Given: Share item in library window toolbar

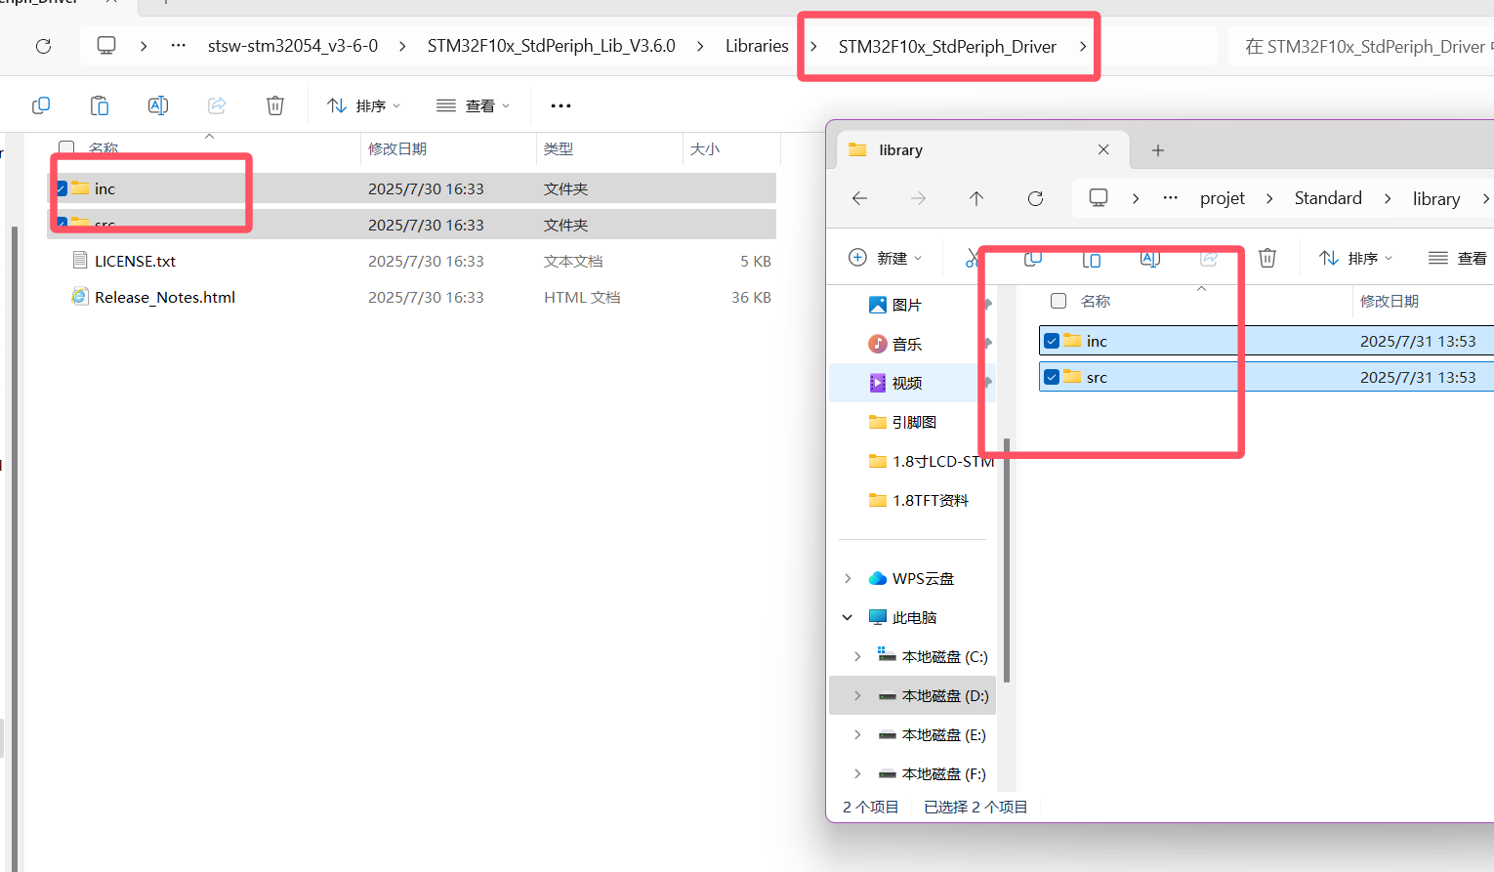Looking at the screenshot, I should pos(1209,258).
